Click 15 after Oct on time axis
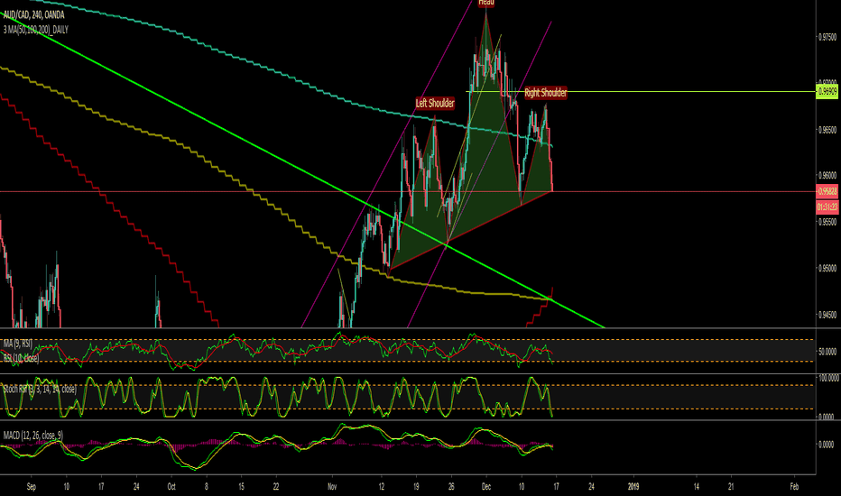The height and width of the screenshot is (496, 841). click(241, 487)
